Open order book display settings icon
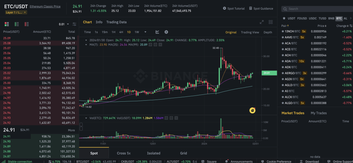Image resolution: width=353 pixels, height=163 pixels. click(74, 24)
